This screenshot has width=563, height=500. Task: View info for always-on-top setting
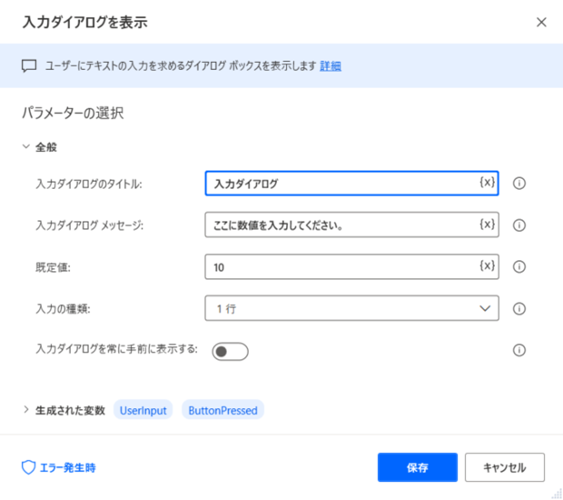click(x=519, y=350)
